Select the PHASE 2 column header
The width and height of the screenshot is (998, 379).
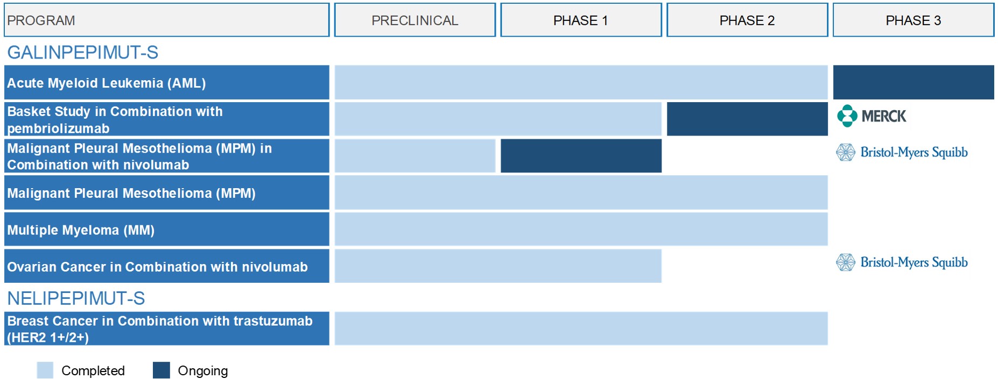(747, 20)
